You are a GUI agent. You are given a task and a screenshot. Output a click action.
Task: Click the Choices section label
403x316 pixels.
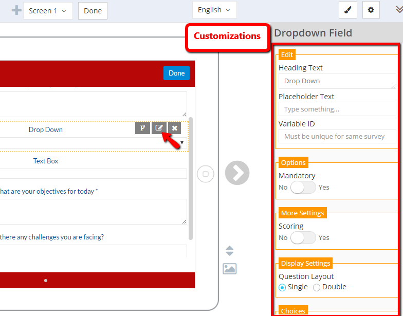click(293, 310)
